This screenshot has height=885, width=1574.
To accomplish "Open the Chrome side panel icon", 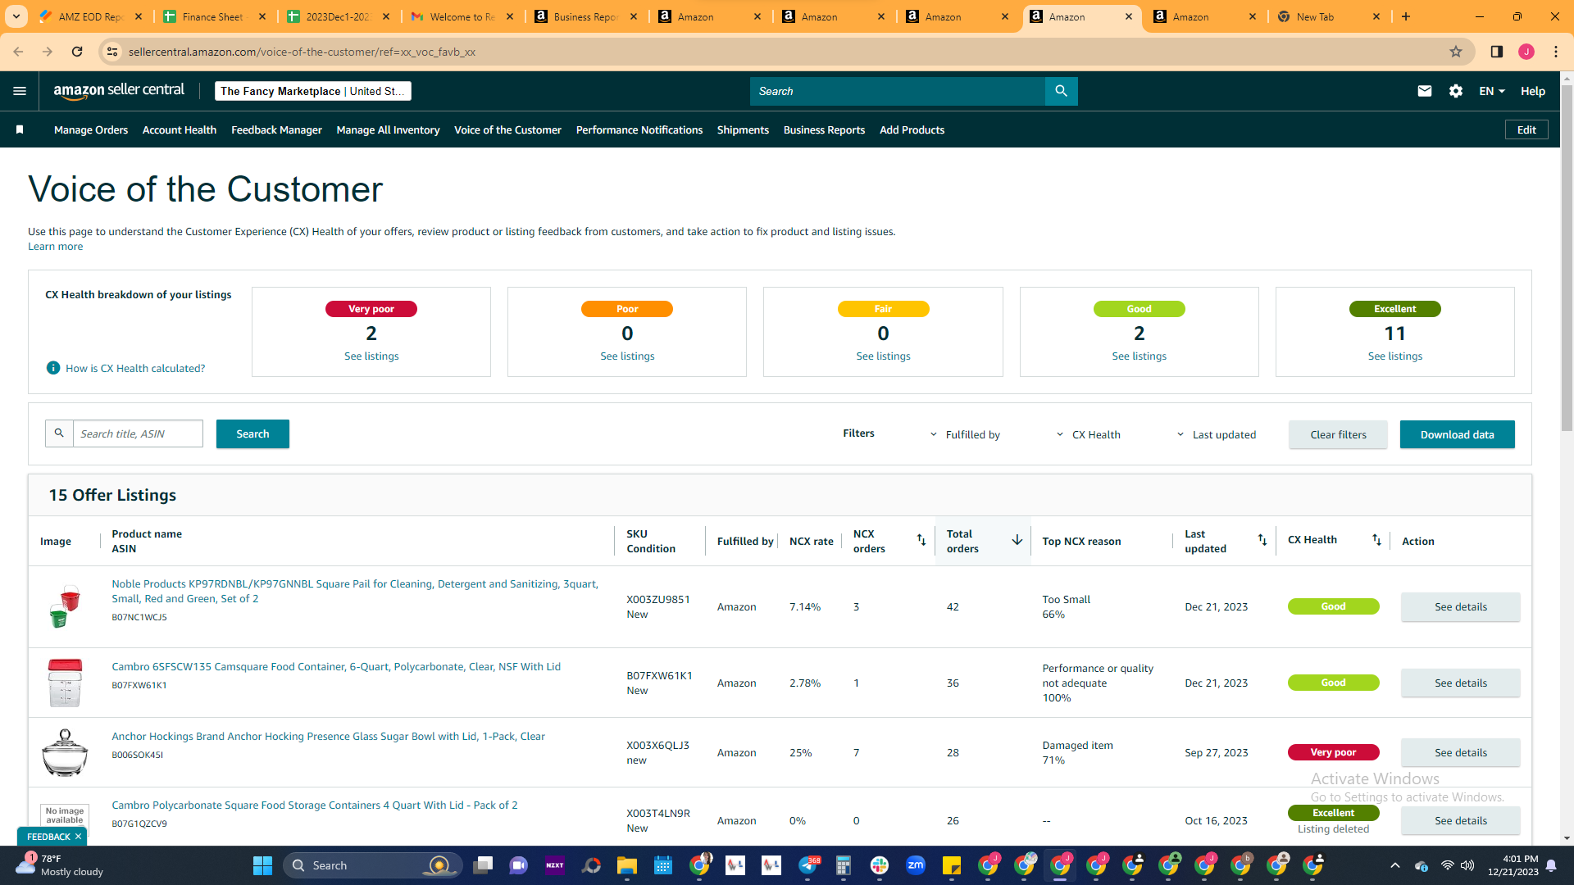I will pyautogui.click(x=1497, y=52).
